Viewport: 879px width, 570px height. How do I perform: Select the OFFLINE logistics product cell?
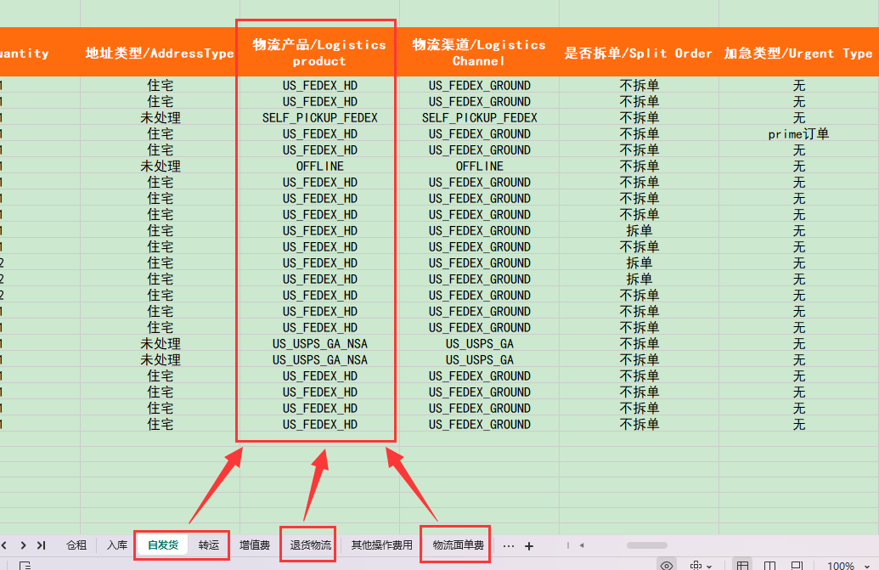tap(319, 166)
